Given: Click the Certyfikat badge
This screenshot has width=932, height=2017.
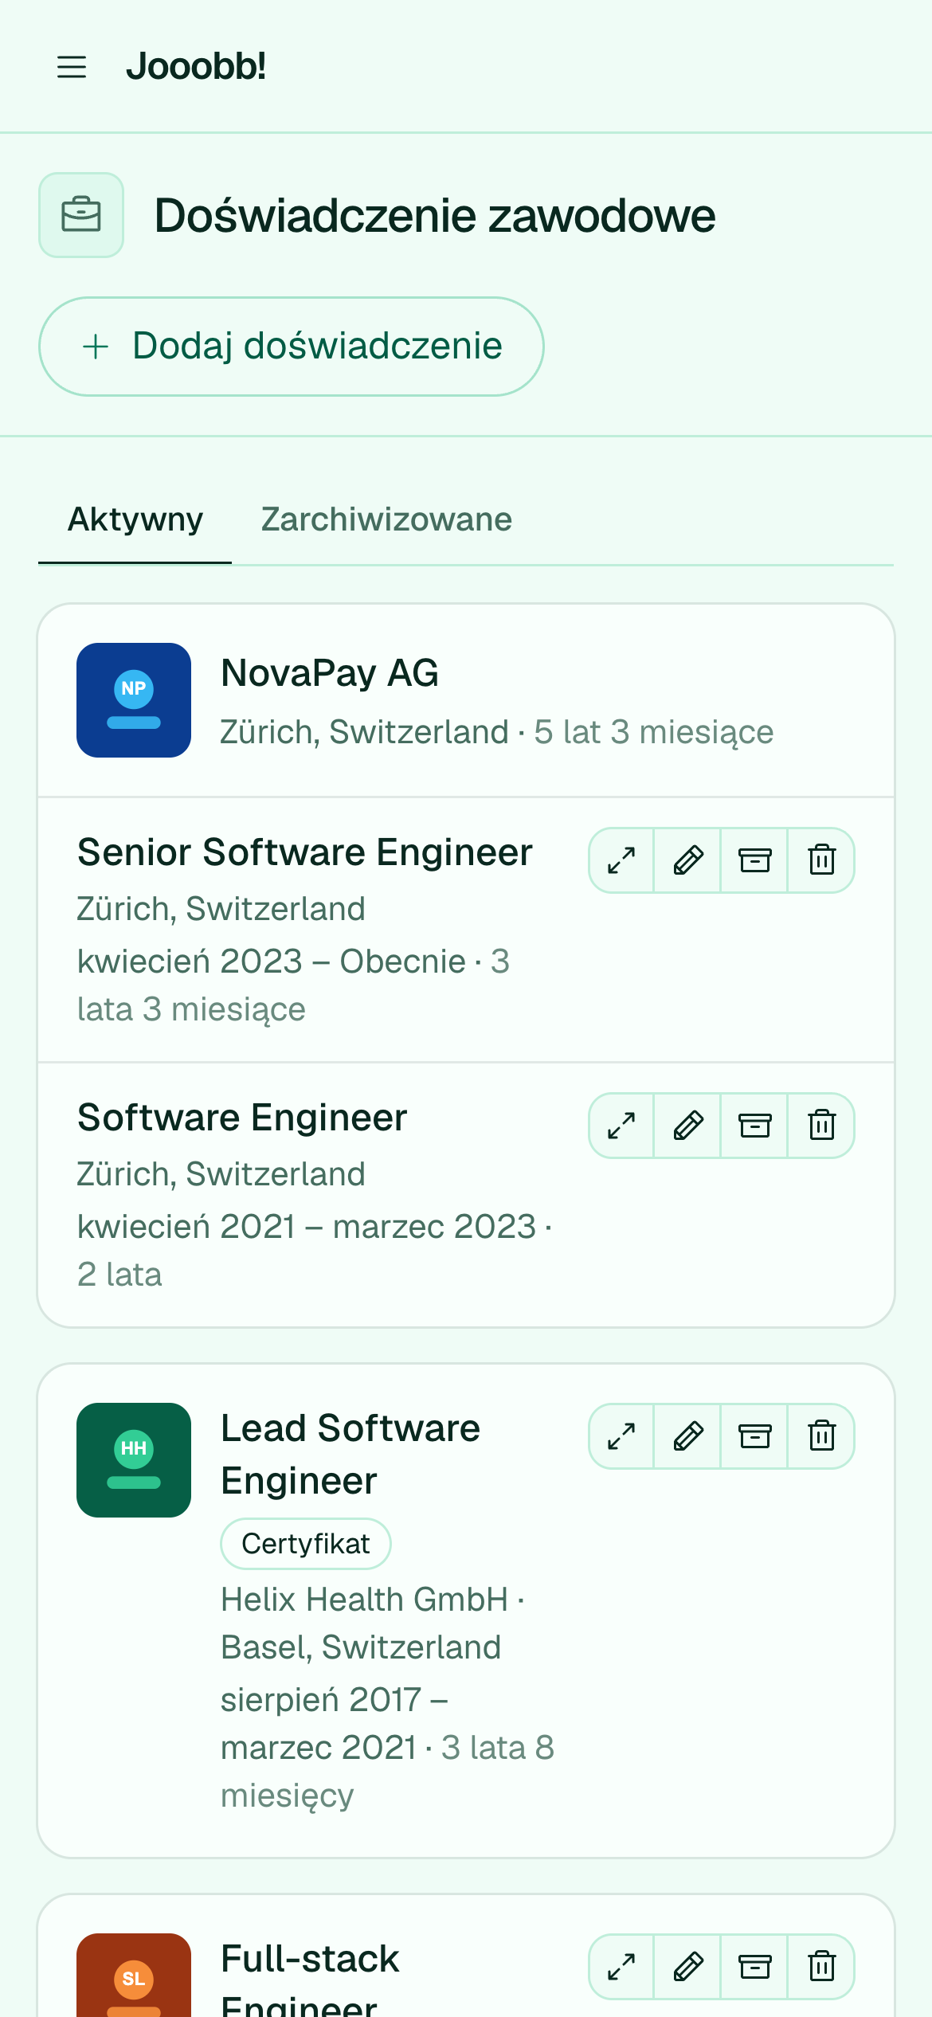Looking at the screenshot, I should pyautogui.click(x=306, y=1544).
